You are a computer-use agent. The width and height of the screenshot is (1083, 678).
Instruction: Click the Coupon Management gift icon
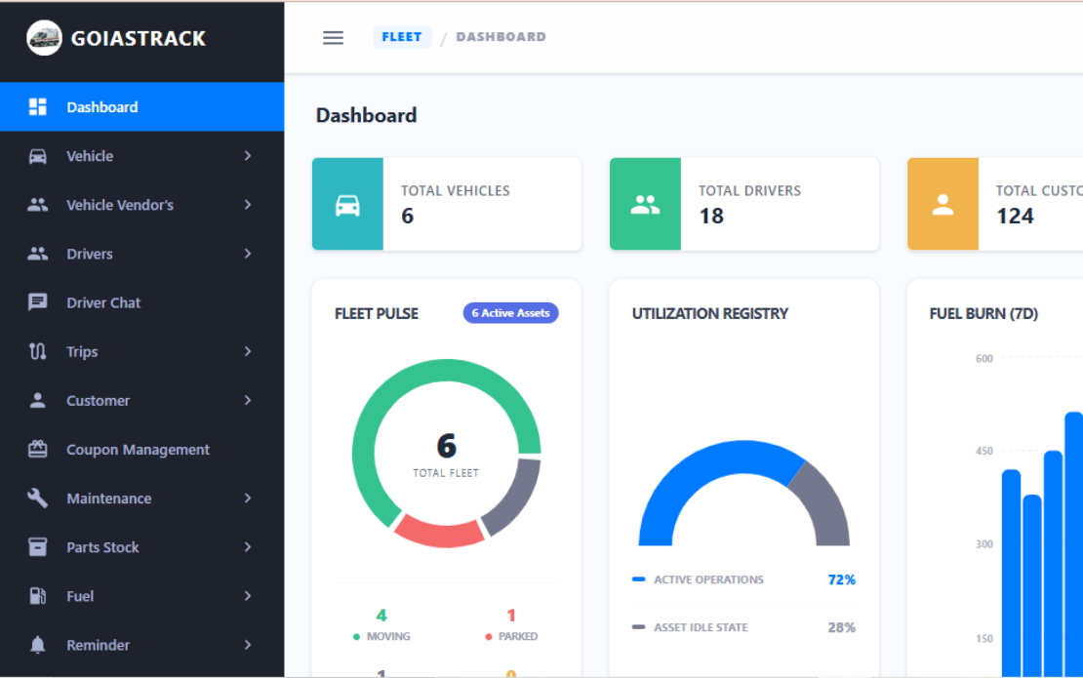37,450
